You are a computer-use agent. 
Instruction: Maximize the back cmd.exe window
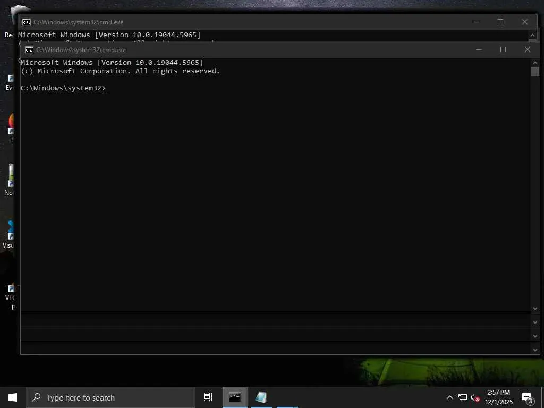[x=500, y=22]
